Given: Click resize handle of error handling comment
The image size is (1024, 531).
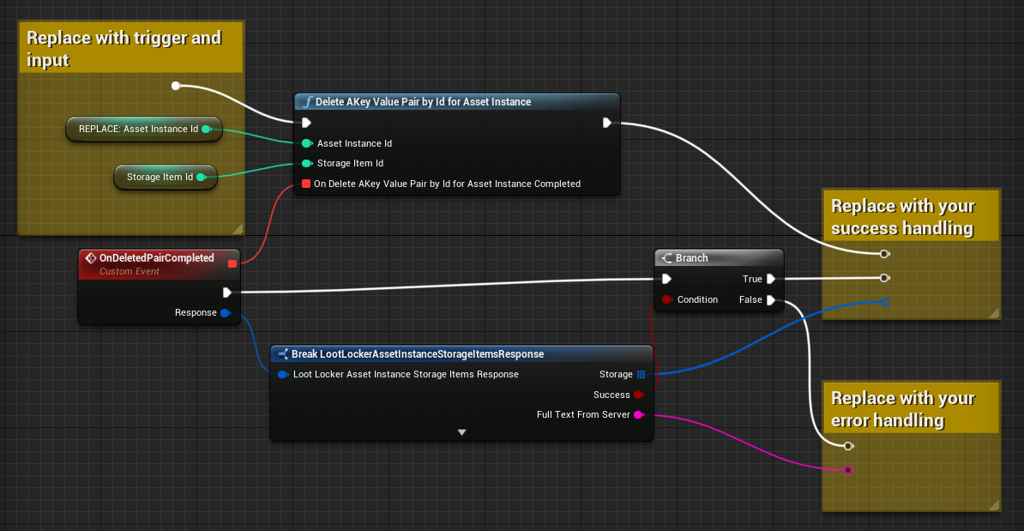Looking at the screenshot, I should coord(994,505).
